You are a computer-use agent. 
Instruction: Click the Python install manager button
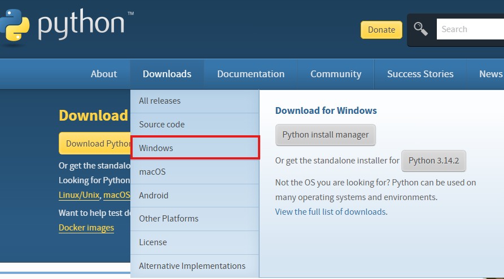click(325, 135)
